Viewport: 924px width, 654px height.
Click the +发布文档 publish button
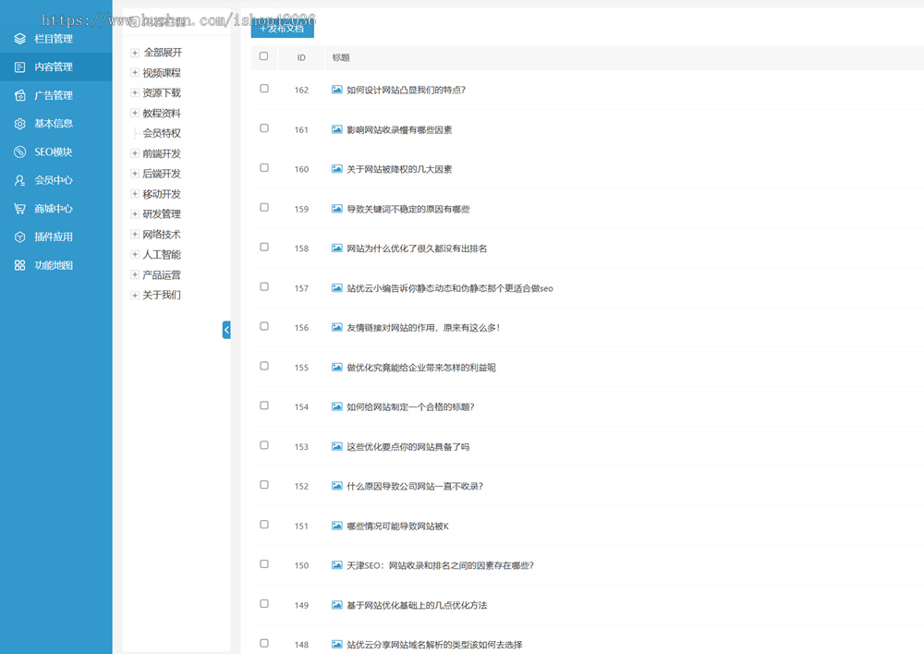click(x=282, y=28)
